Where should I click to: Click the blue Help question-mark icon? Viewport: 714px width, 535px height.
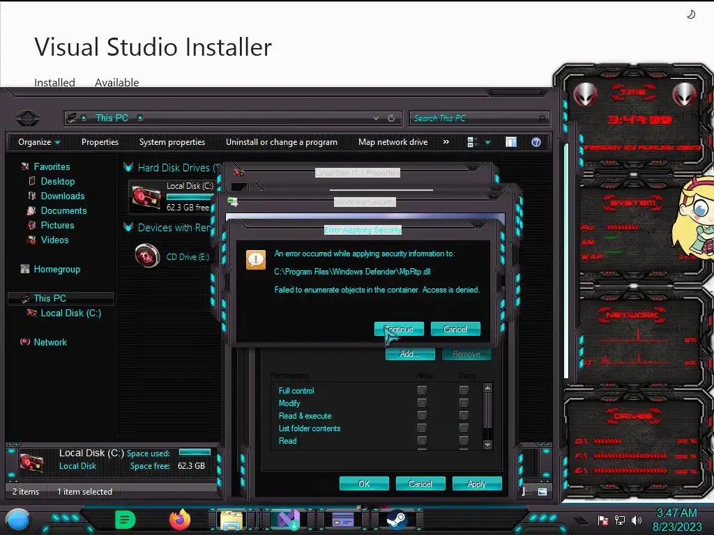(x=536, y=142)
